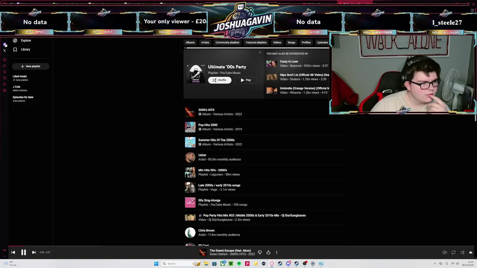The image size is (477, 268).
Task: Open more options for current song
Action: point(277,252)
